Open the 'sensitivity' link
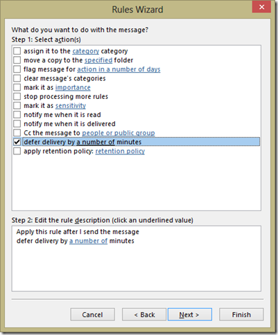 (x=71, y=106)
